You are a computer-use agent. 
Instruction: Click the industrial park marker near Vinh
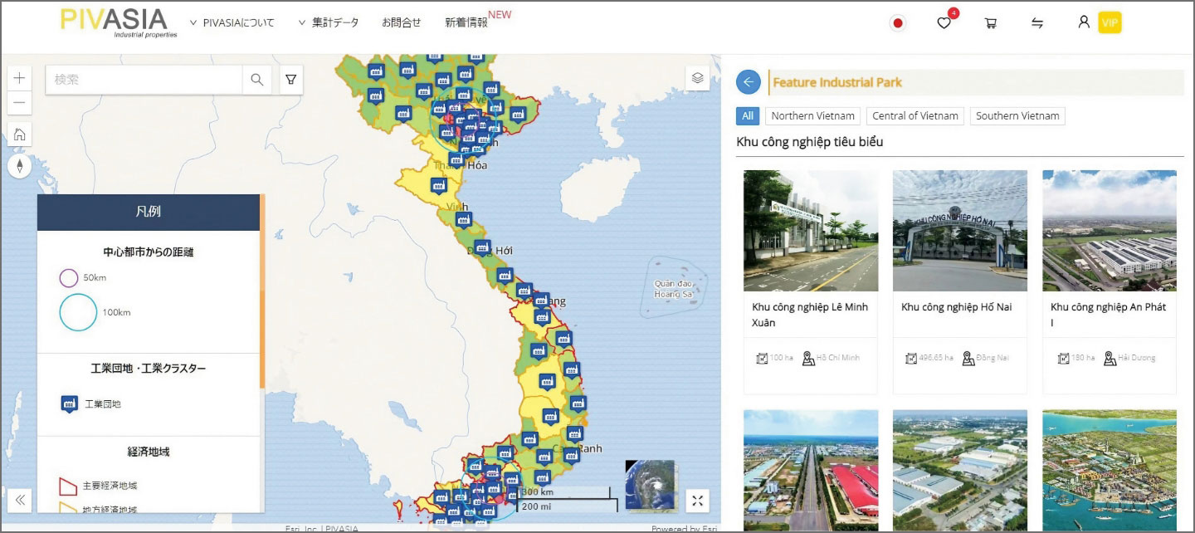463,220
